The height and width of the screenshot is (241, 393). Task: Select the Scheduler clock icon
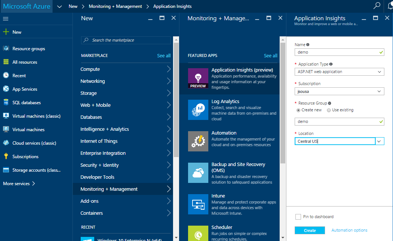click(x=198, y=233)
